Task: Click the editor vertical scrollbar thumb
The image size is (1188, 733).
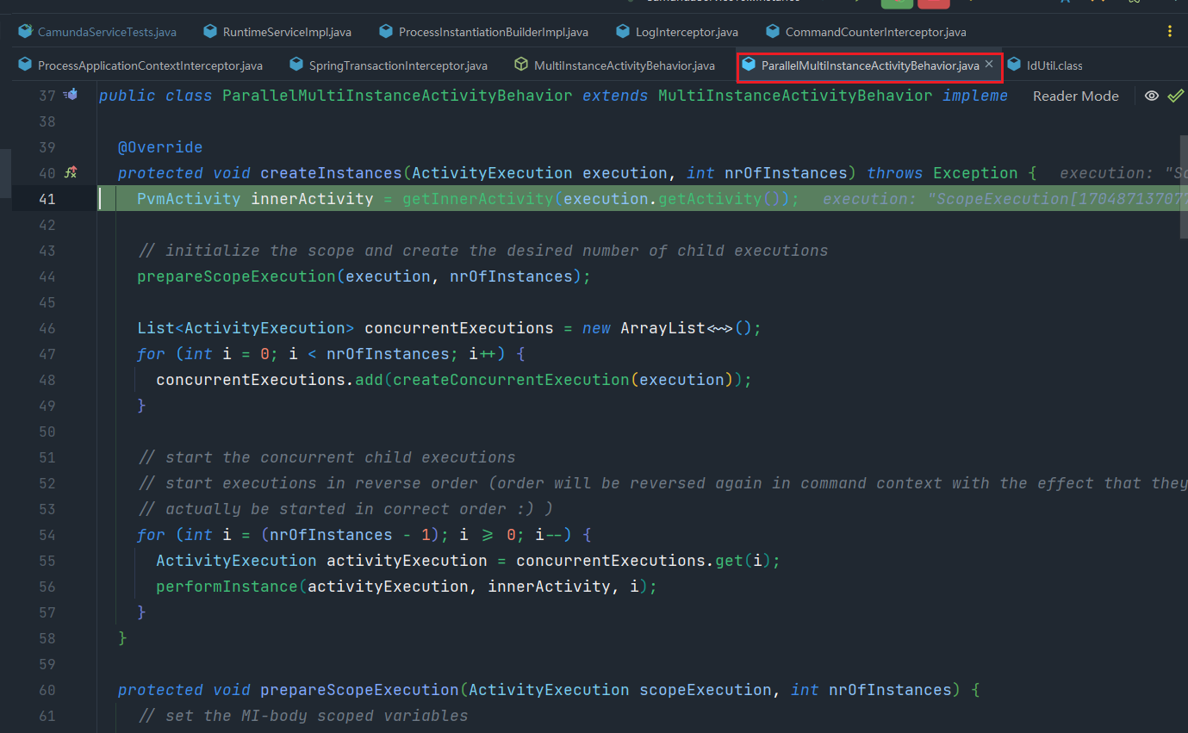Action: coord(1185,185)
